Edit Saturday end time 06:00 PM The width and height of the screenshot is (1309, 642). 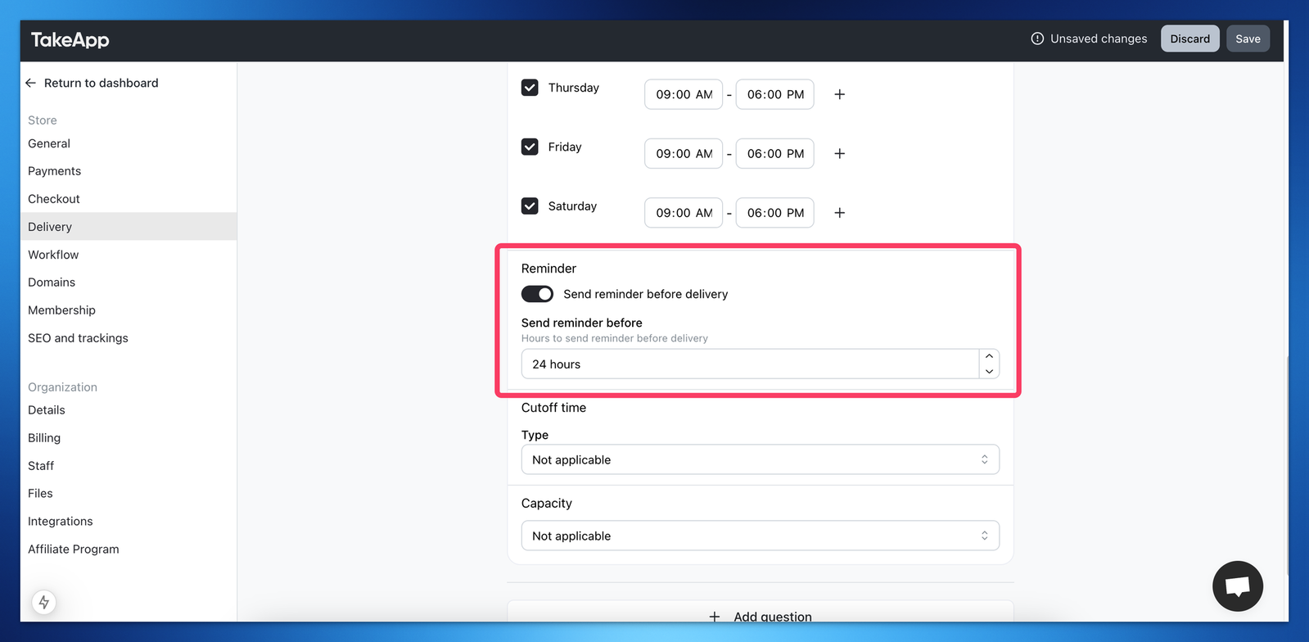[774, 213]
